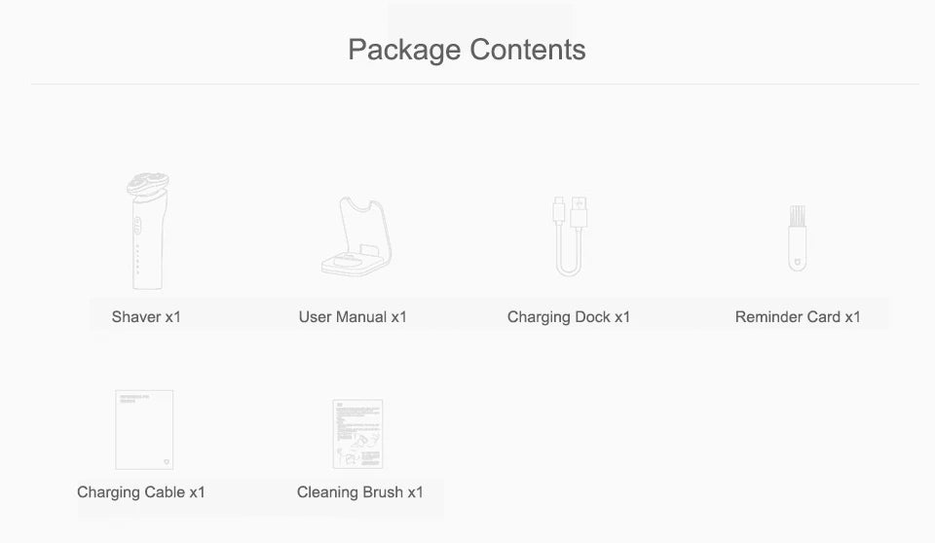The width and height of the screenshot is (935, 543).
Task: Click the printed instruction sheet illustration
Action: point(357,434)
